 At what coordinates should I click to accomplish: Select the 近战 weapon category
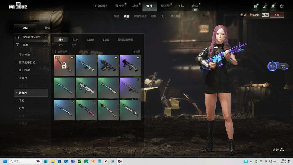click(x=22, y=108)
